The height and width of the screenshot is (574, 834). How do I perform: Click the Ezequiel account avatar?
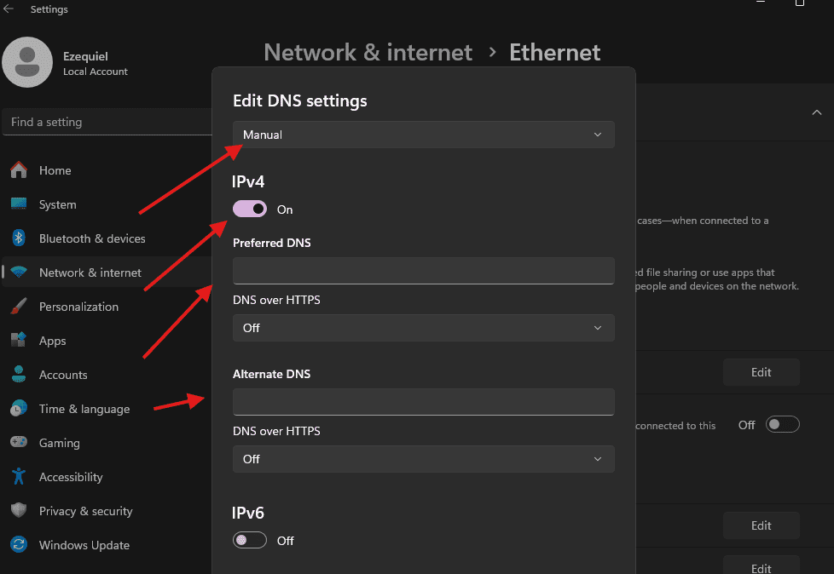point(27,61)
